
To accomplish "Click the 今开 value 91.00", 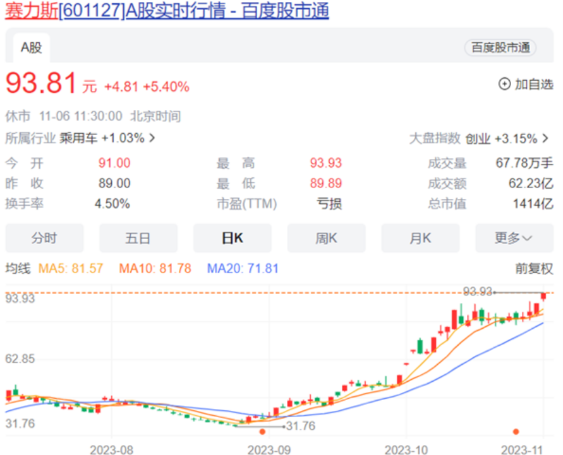I will tap(114, 163).
